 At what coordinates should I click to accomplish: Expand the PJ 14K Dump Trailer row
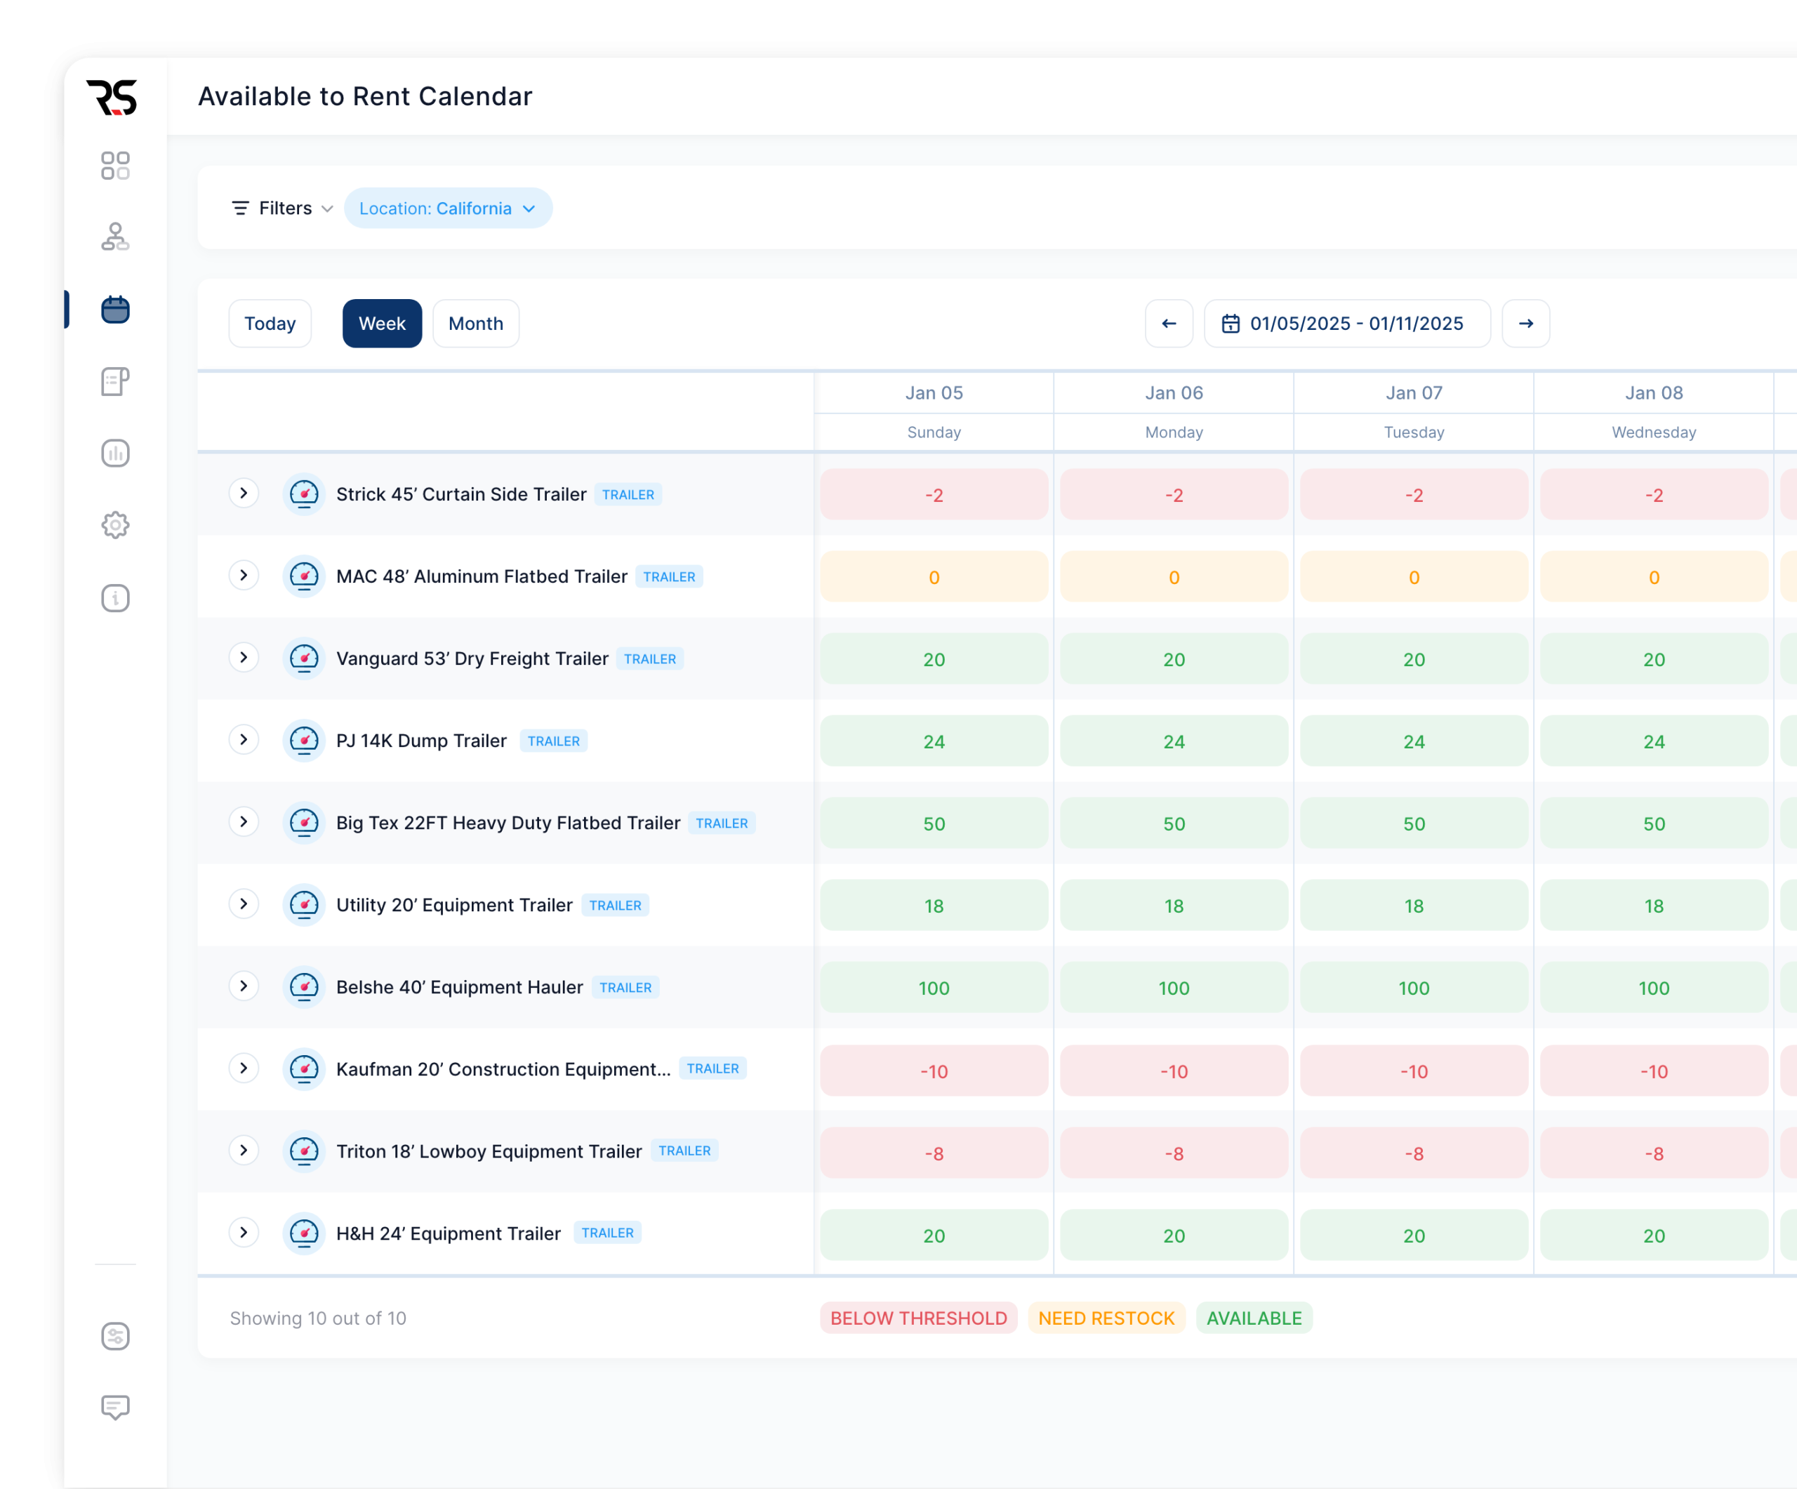click(x=244, y=739)
